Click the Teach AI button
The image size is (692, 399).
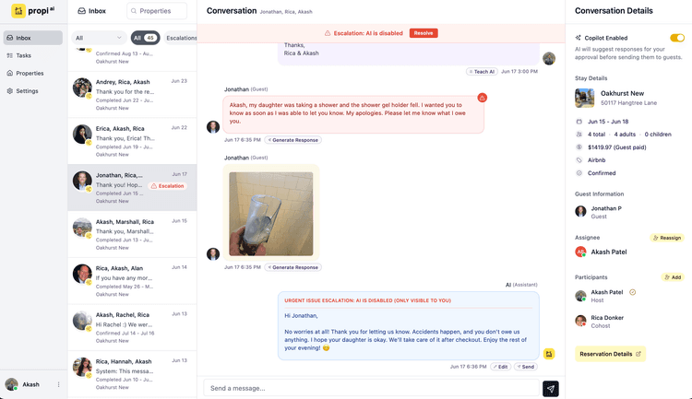482,72
